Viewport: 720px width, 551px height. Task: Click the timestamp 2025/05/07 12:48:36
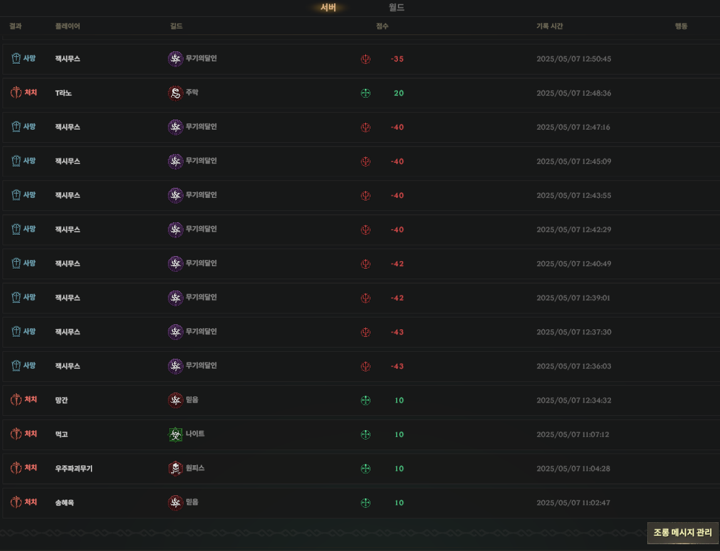(573, 93)
